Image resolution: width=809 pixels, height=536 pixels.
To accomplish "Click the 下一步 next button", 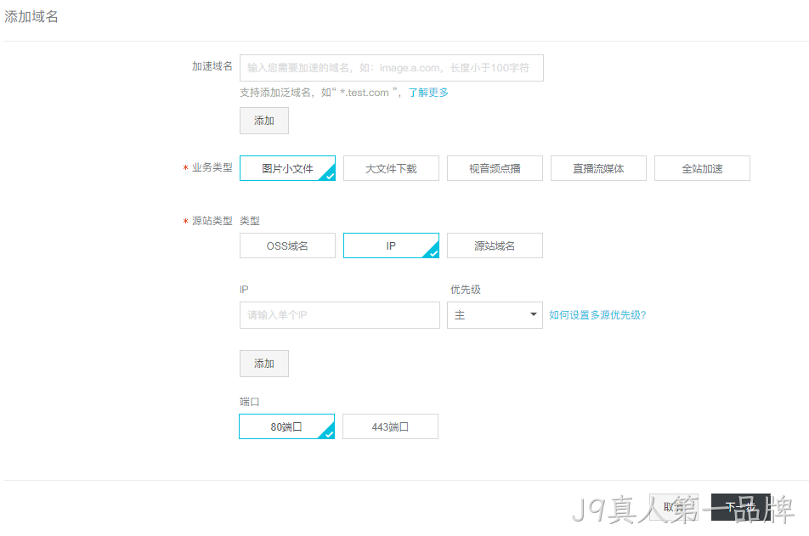I will (x=741, y=507).
